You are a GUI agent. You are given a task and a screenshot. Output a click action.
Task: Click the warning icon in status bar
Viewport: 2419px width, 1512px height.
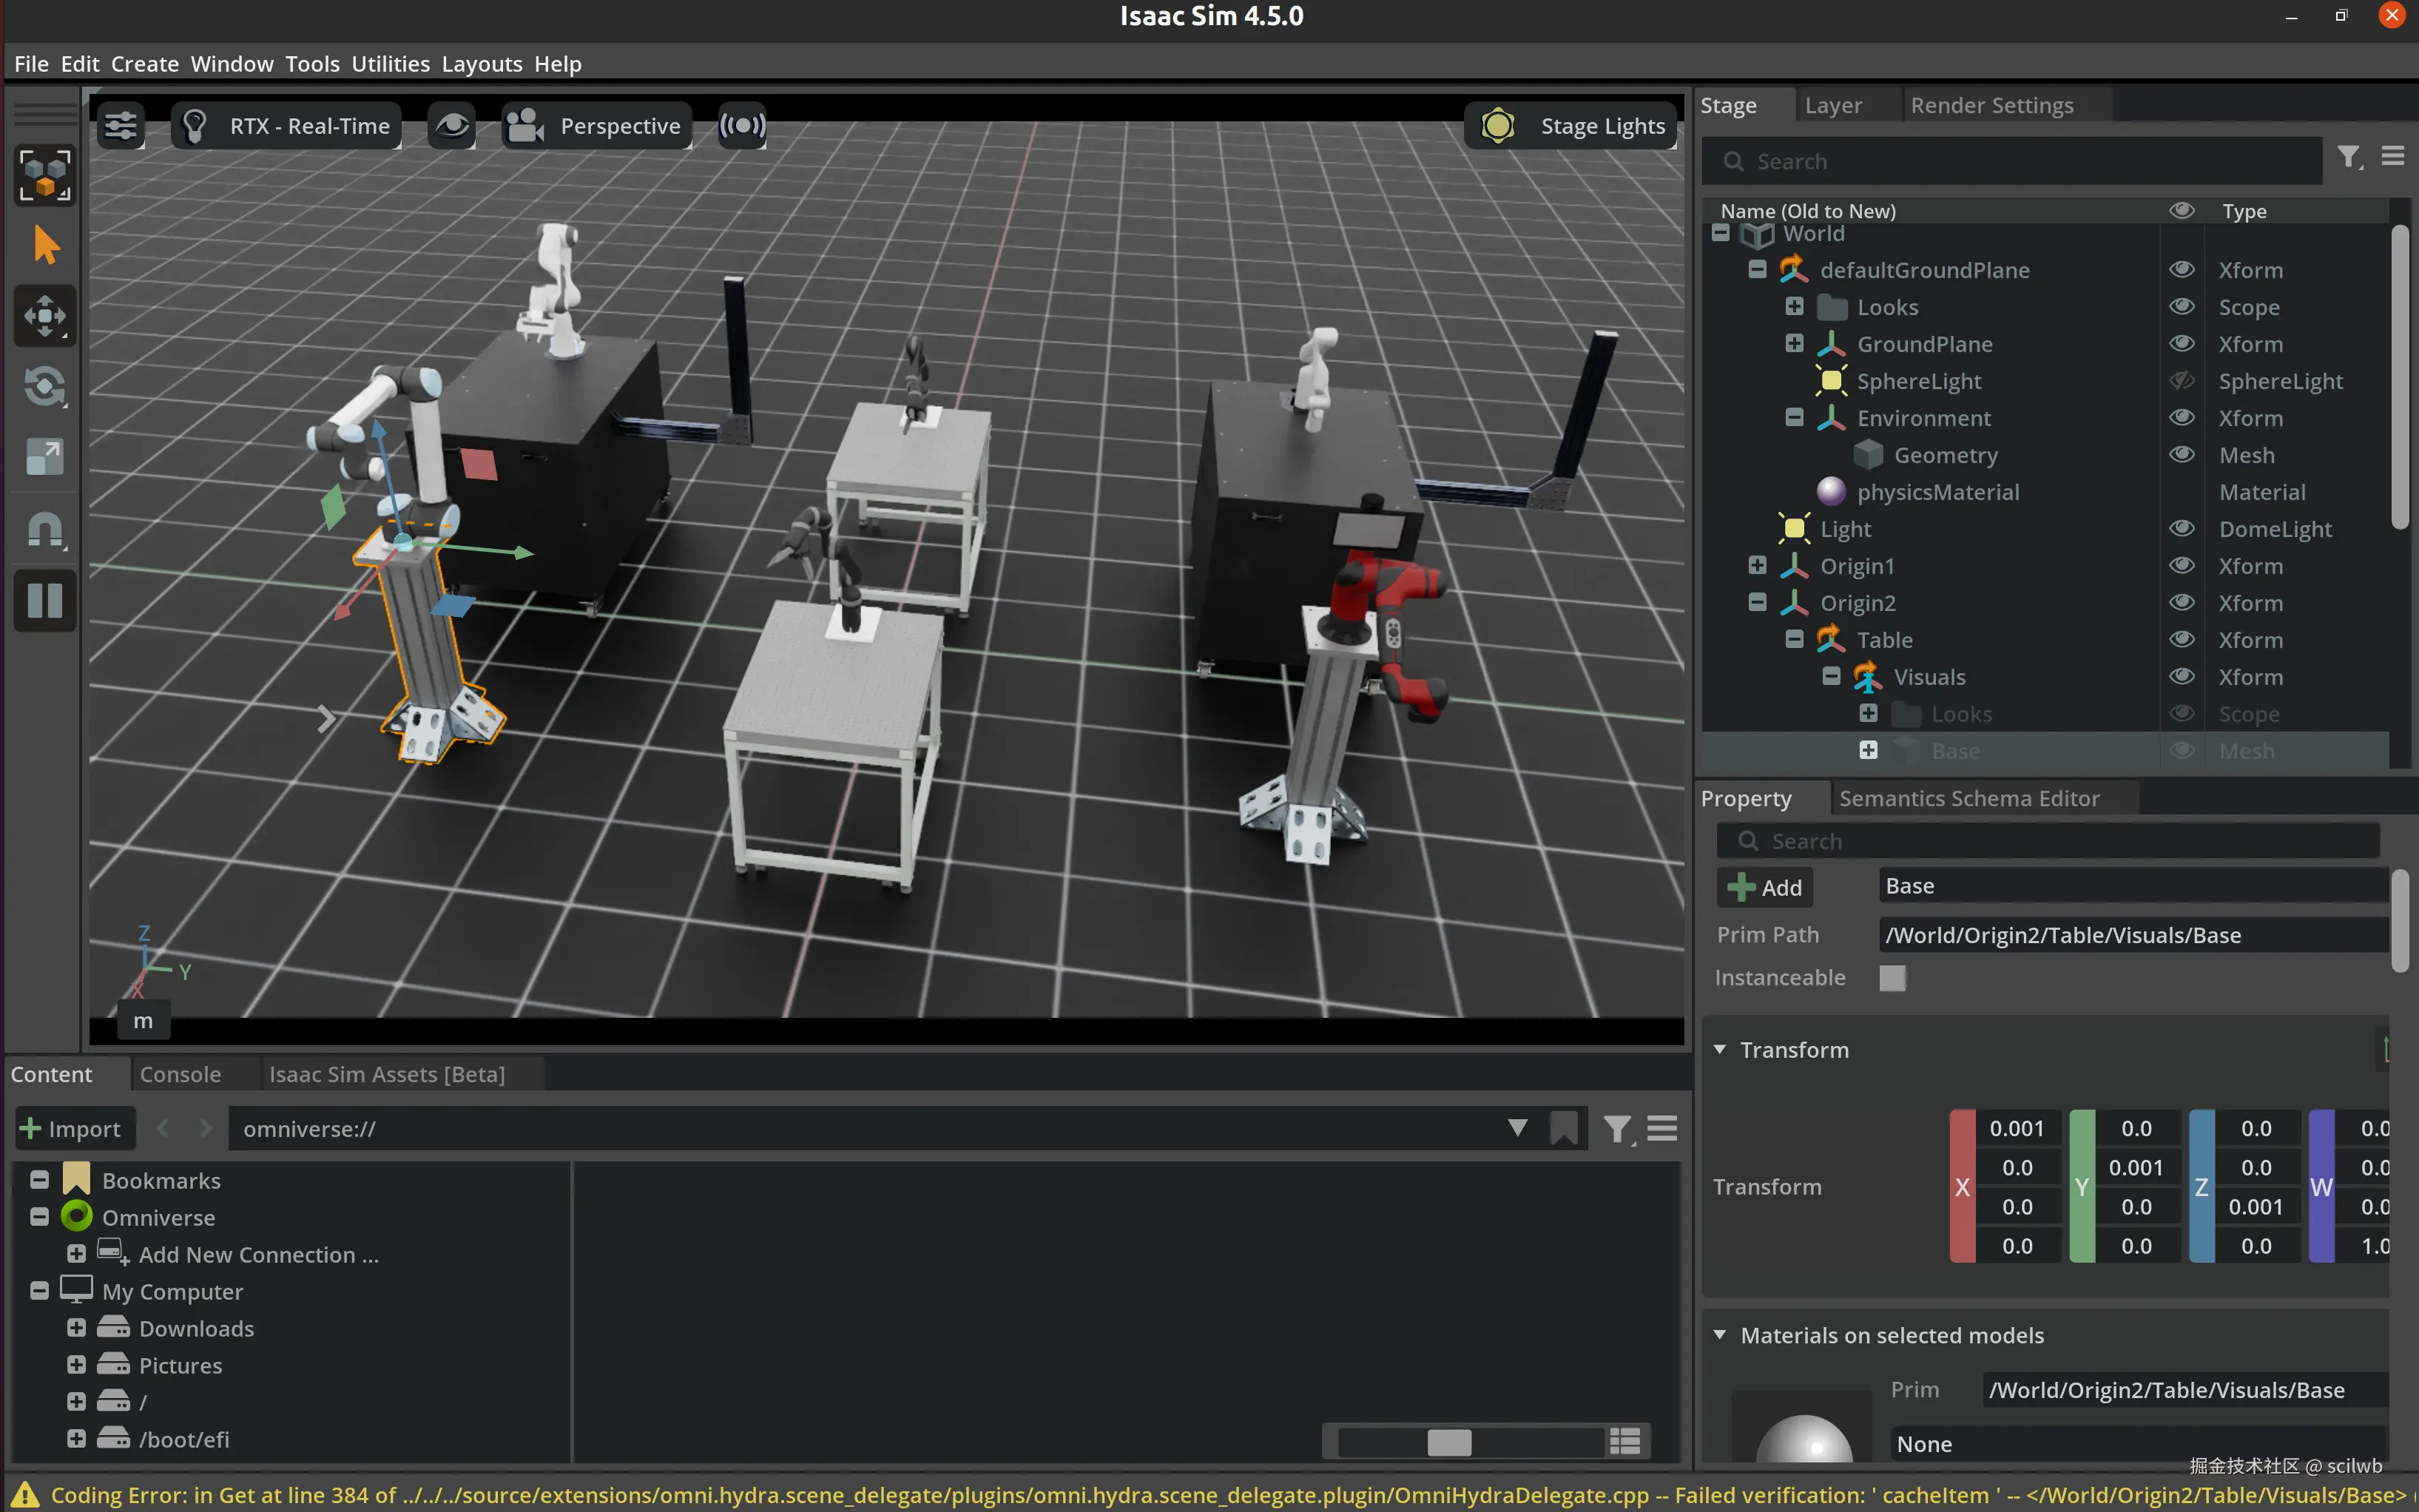(x=25, y=1495)
